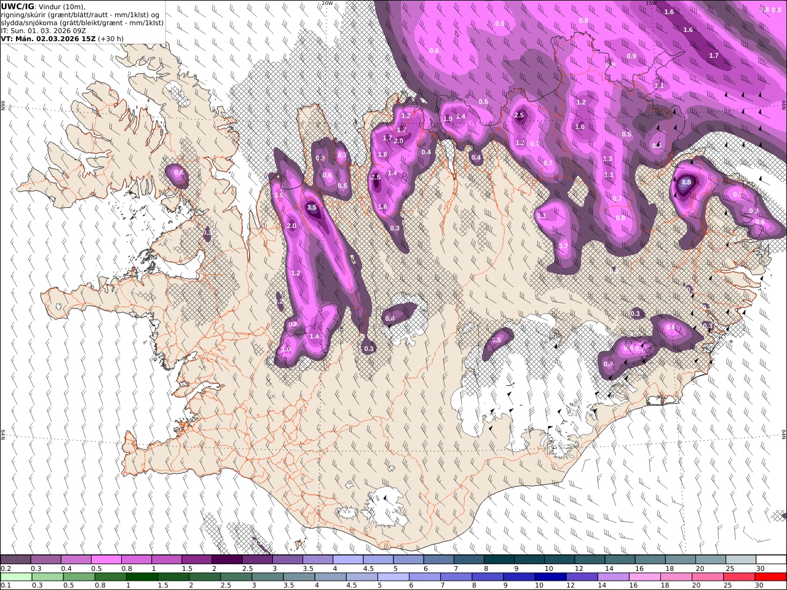Select the header line beginning 'slydda/snjókoma'

pos(82,23)
